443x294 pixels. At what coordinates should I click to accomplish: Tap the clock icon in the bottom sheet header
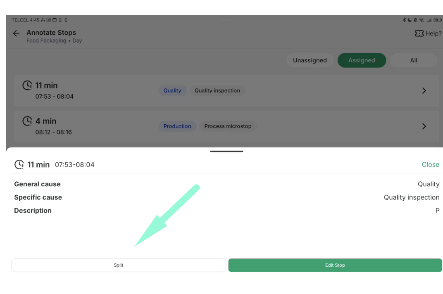tap(19, 164)
